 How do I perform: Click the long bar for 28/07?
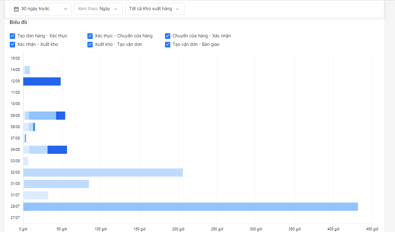[191, 206]
